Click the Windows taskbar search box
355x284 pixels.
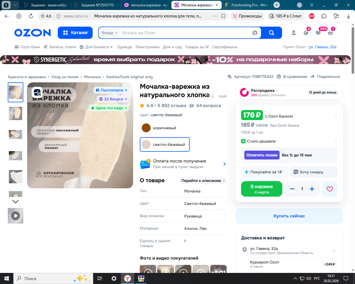(x=53, y=278)
